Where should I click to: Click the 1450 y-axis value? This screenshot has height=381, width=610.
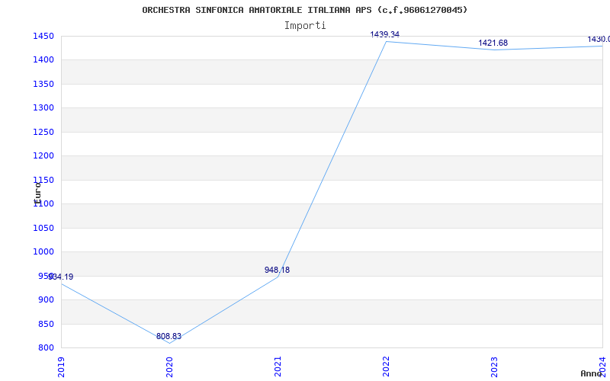click(43, 37)
